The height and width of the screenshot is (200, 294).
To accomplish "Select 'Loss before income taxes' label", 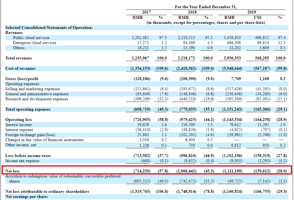I will pyautogui.click(x=28, y=156).
